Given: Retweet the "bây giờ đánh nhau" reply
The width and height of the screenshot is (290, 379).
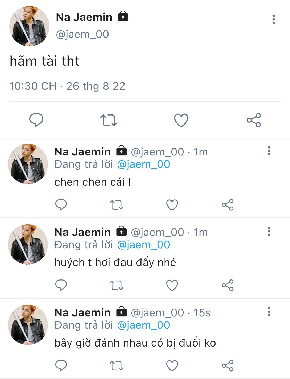Looking at the screenshot, I should [x=117, y=366].
